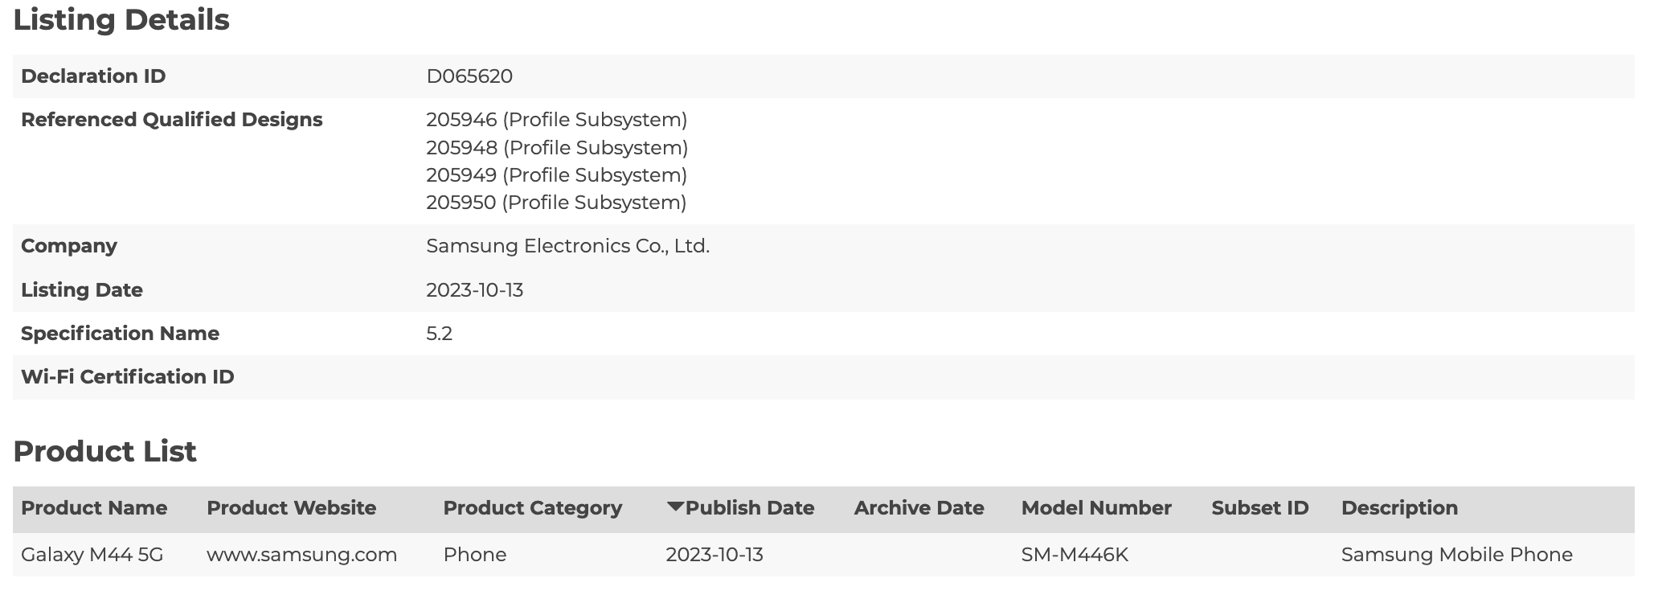Sort by Product Website column header
The width and height of the screenshot is (1654, 603).
pyautogui.click(x=291, y=508)
